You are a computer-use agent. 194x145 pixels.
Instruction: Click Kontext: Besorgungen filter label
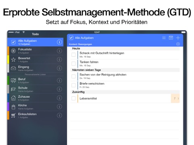80,44
